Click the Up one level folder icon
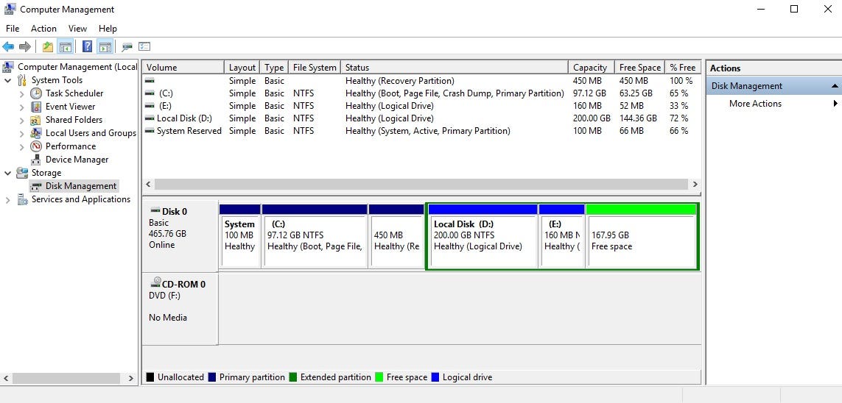Screen dimensions: 842x403 tap(48, 46)
